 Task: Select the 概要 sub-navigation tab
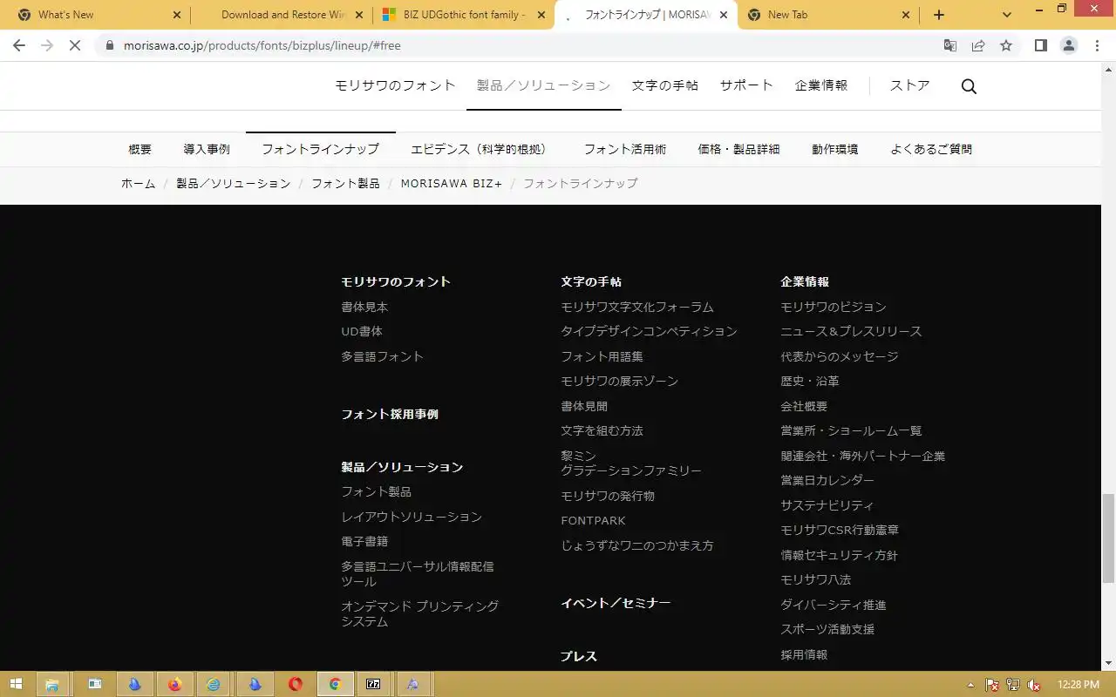point(140,149)
